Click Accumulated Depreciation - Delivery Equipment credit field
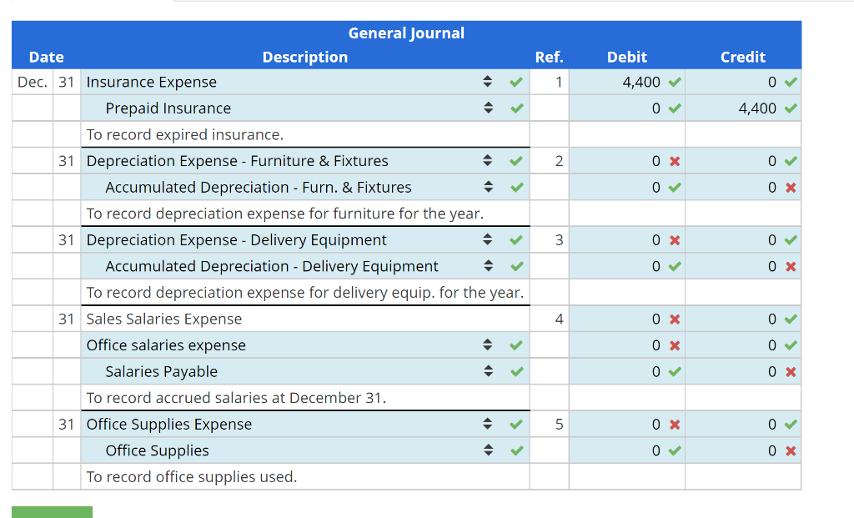This screenshot has height=518, width=854. tap(743, 266)
